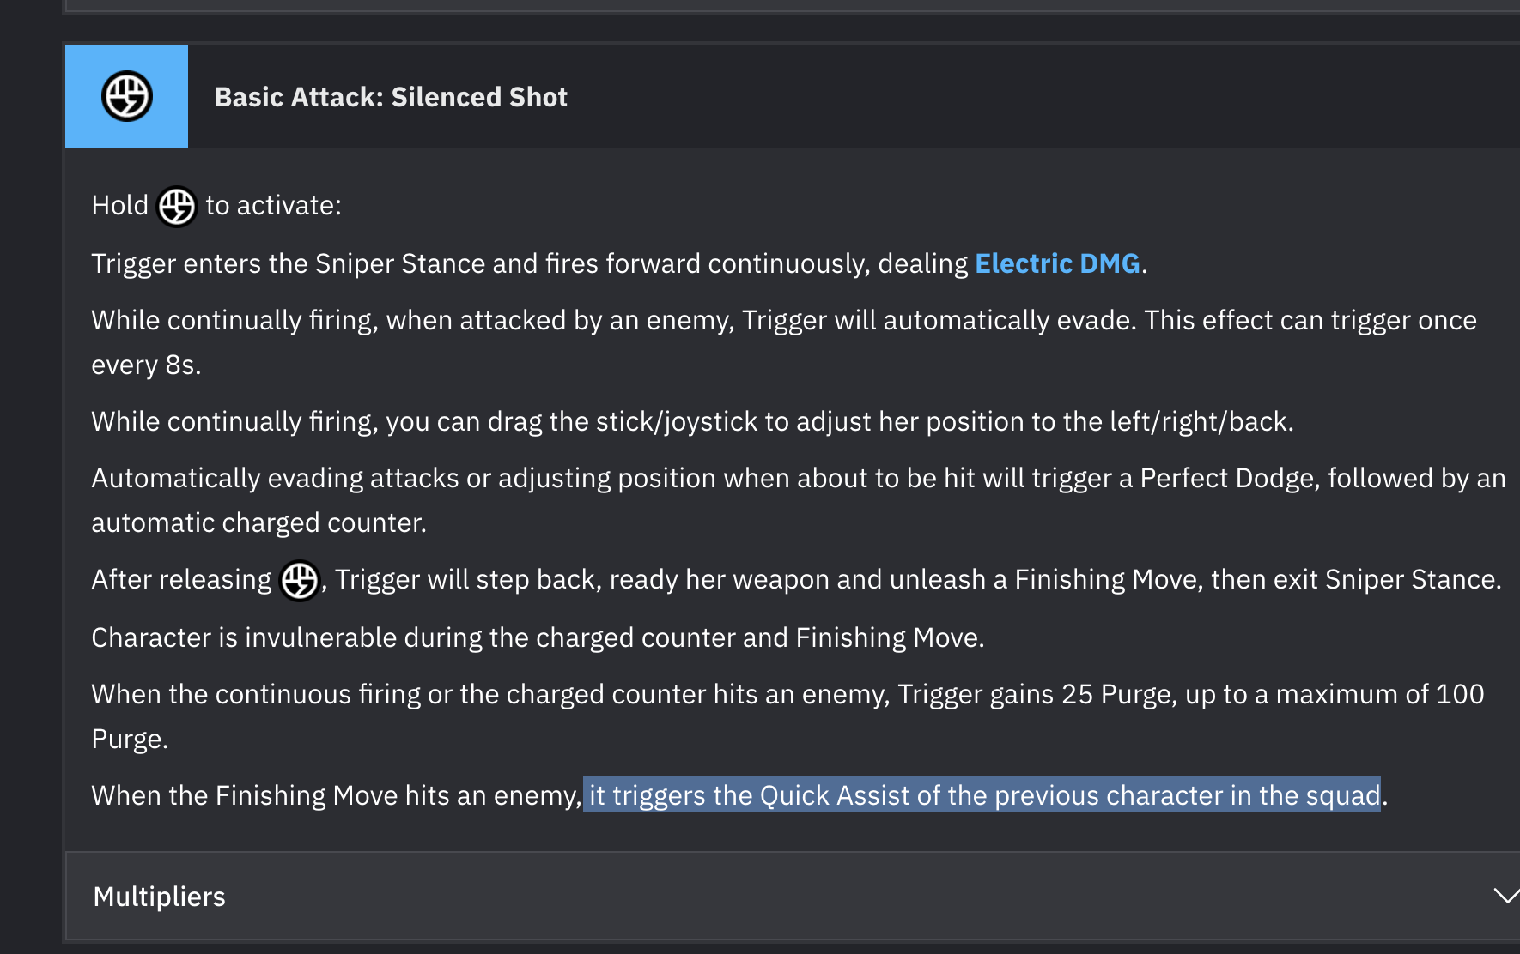Open the Electric DMG link
This screenshot has height=954, width=1520.
1057,263
